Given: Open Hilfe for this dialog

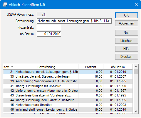Looking at the screenshot, I should click(x=127, y=49).
